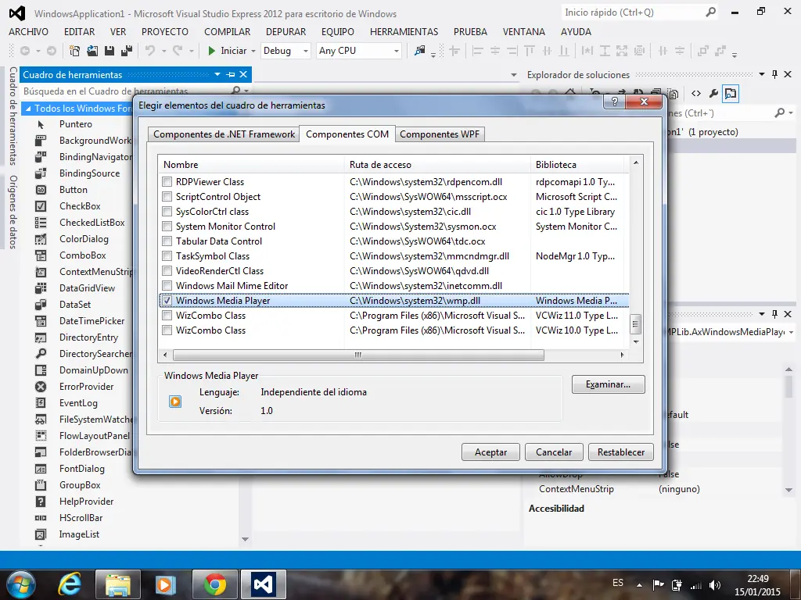Select the WizCombo Class VCWiz 11.0 row

point(393,316)
